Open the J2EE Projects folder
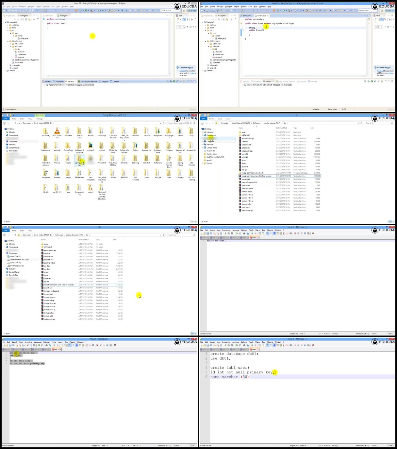Viewport: 397px width, 449px height. pos(191,160)
